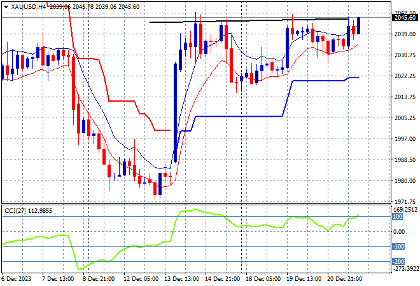This screenshot has height=286, width=420.
Task: Click the 2030.75 price axis label
Action: [x=405, y=55]
